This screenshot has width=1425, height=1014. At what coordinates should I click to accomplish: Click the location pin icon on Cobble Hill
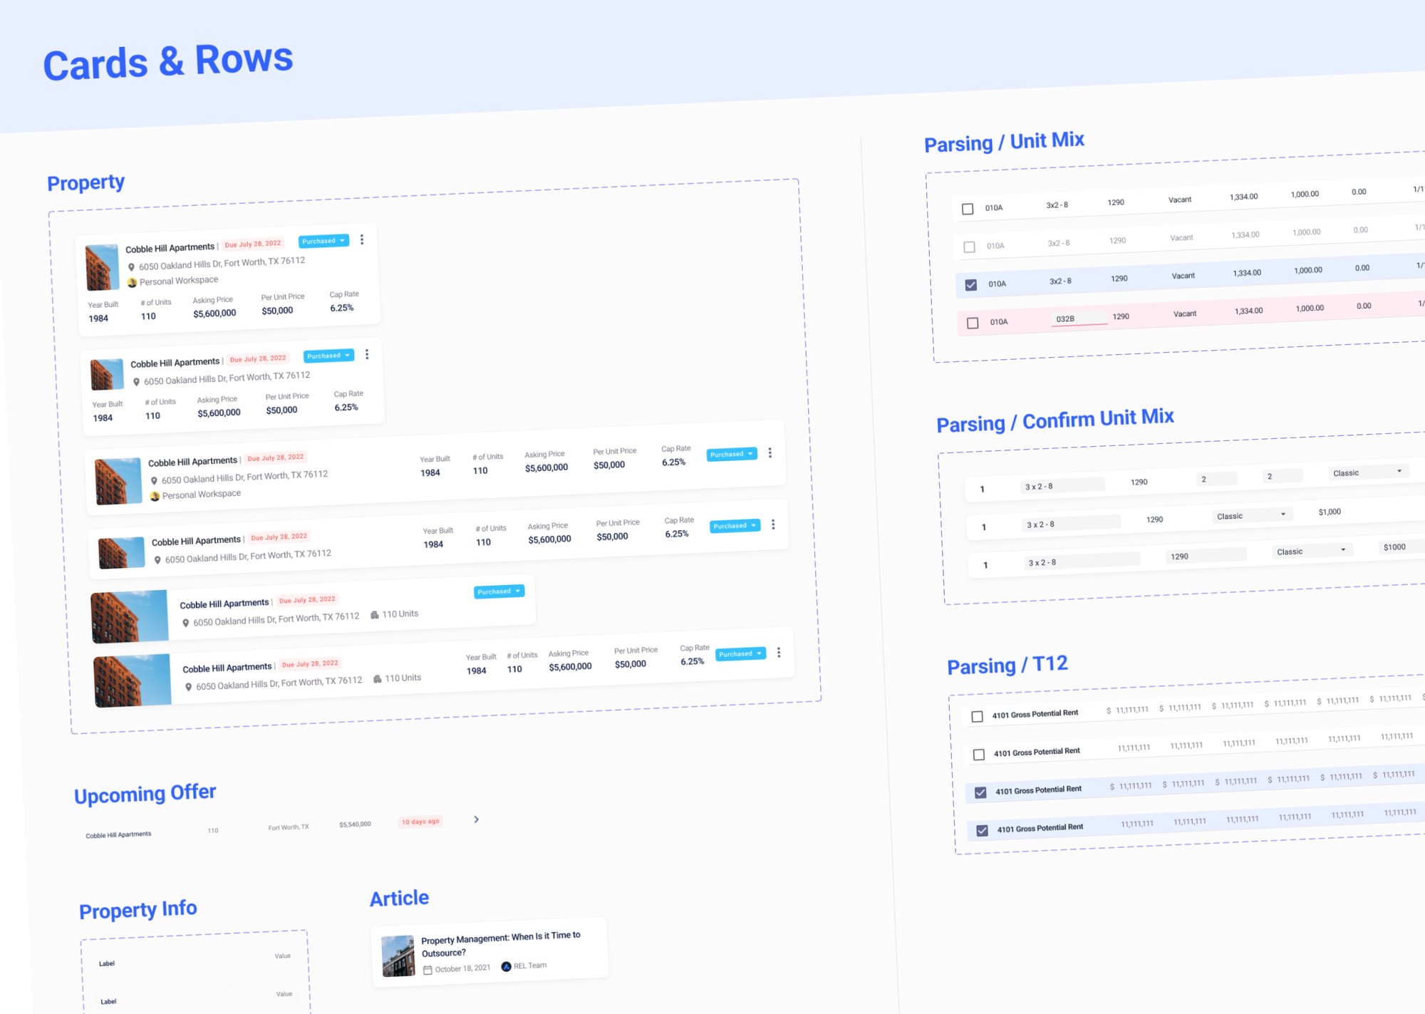pyautogui.click(x=132, y=264)
